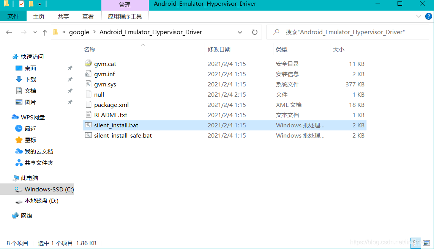Click the 377 KB size value
This screenshot has height=249, width=434.
(x=355, y=84)
